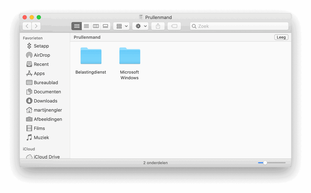Viewport: 311px width, 193px height.
Task: Click the Recent files icon
Action: coord(29,64)
